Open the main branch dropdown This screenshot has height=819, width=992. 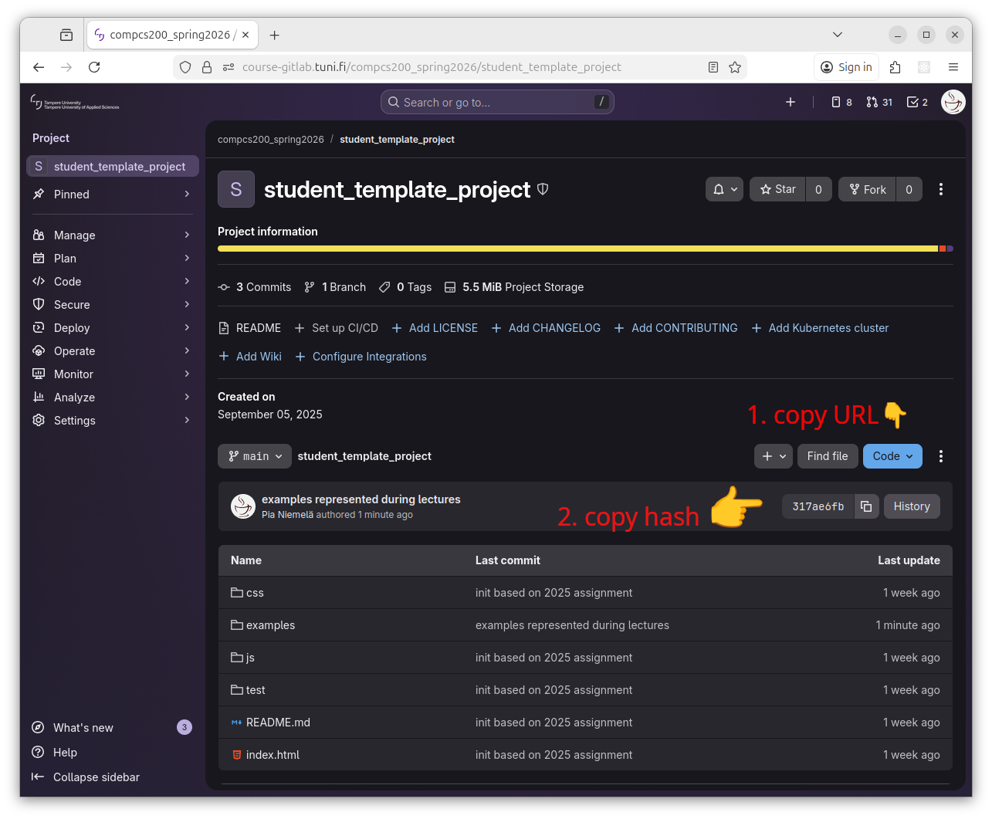tap(255, 456)
